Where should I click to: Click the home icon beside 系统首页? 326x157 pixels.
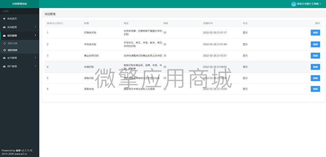coord(4,19)
